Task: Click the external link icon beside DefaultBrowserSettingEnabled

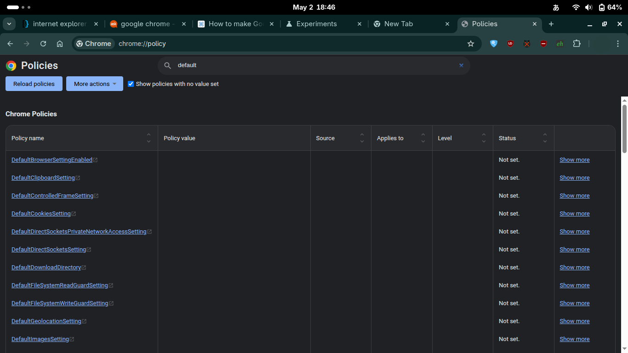Action: point(95,160)
